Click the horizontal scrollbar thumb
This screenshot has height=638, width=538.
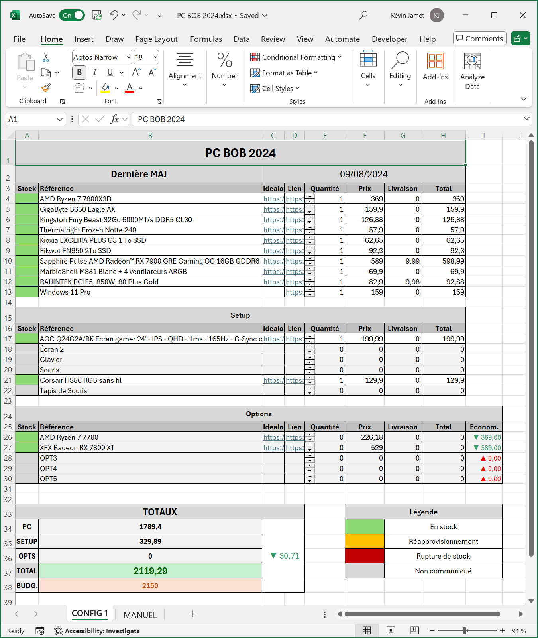422,614
